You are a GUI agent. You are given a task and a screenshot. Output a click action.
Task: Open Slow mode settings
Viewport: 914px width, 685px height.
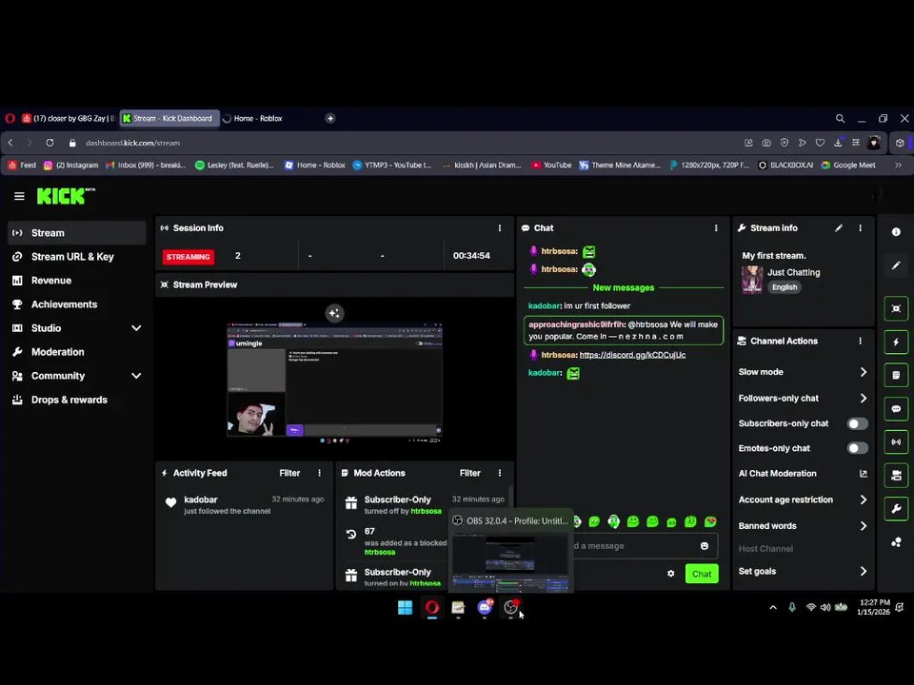[x=803, y=372]
